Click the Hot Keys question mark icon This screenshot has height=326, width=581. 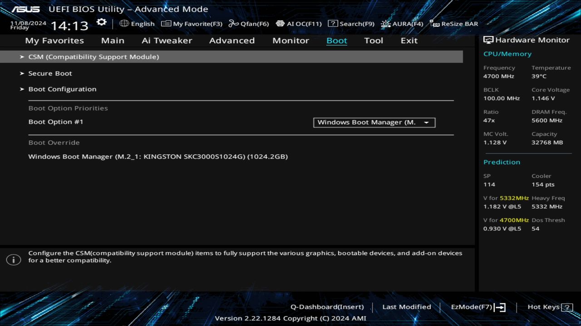[567, 307]
